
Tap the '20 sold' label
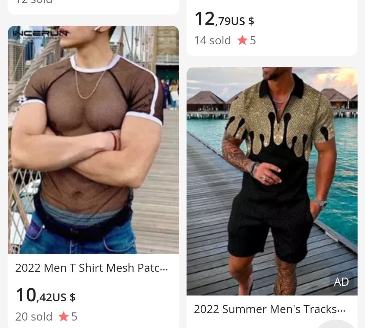pos(34,316)
